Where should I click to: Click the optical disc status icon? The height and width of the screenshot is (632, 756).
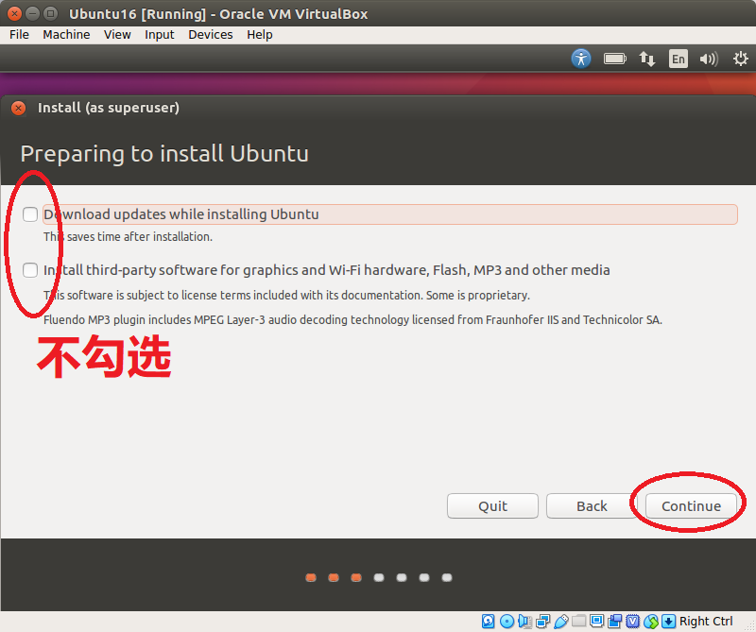pyautogui.click(x=507, y=621)
